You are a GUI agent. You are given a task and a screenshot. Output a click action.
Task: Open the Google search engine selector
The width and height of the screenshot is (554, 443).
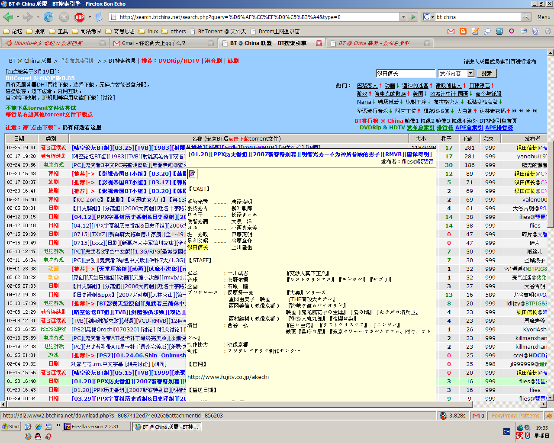click(428, 17)
